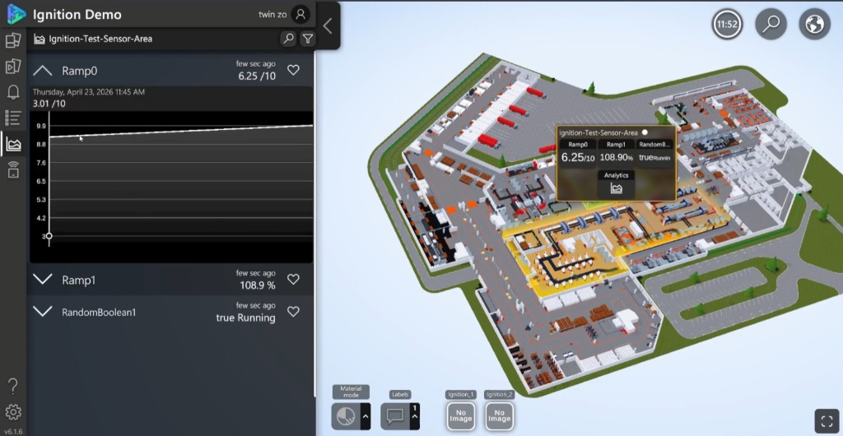
Task: Click the Material mode pie icon
Action: point(346,416)
